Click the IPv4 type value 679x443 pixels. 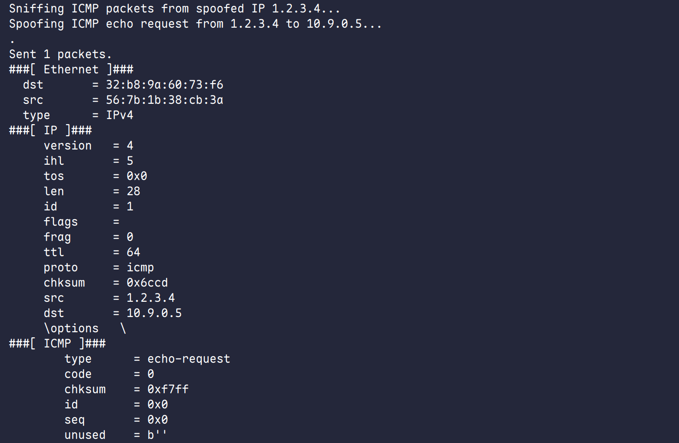click(120, 115)
